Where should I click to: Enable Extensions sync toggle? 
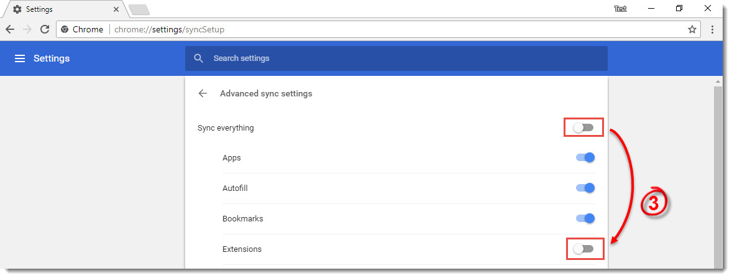[583, 249]
